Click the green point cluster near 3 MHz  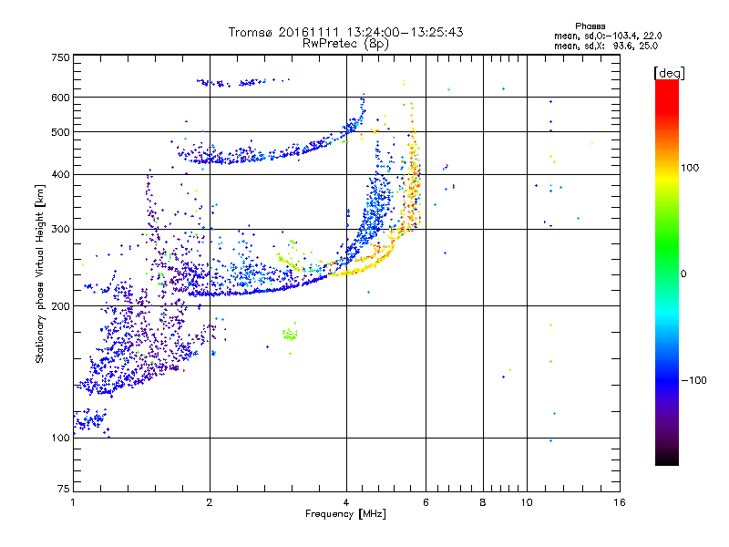[x=290, y=334]
